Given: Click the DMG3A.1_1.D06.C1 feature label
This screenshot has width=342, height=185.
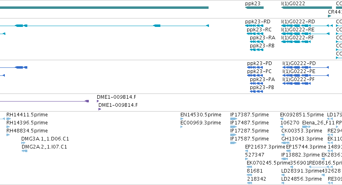Looking at the screenshot, I should pyautogui.click(x=45, y=139).
